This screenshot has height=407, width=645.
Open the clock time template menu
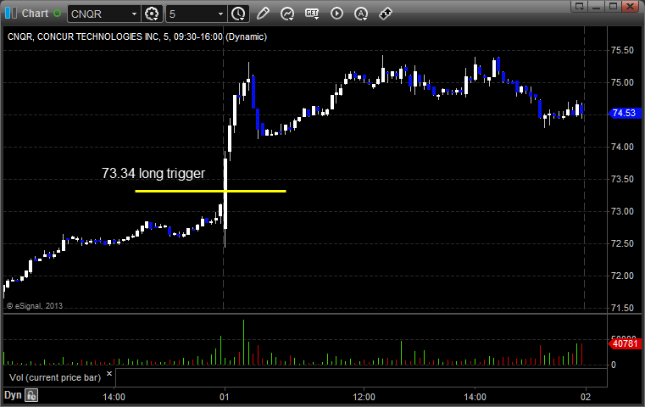coord(238,14)
